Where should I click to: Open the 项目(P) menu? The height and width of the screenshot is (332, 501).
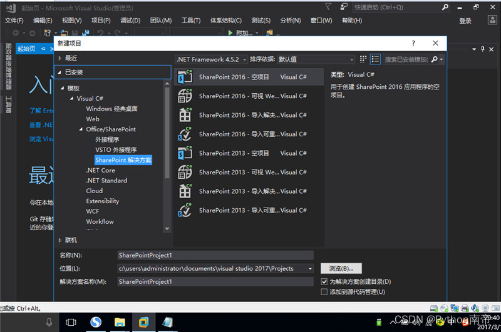(x=101, y=21)
